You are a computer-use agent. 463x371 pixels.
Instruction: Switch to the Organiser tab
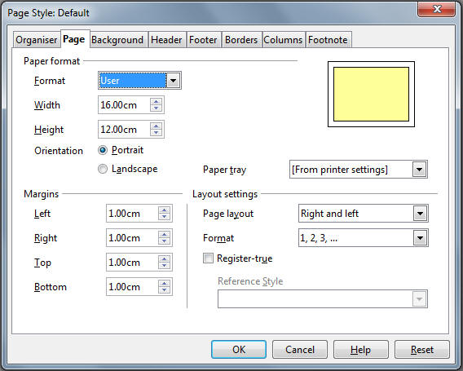coord(37,40)
